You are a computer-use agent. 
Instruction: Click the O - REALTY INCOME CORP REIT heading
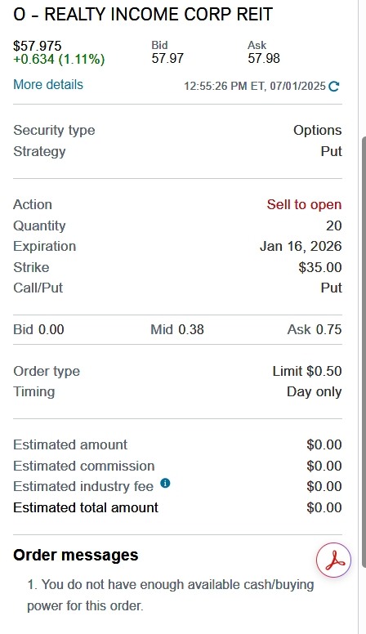point(143,14)
